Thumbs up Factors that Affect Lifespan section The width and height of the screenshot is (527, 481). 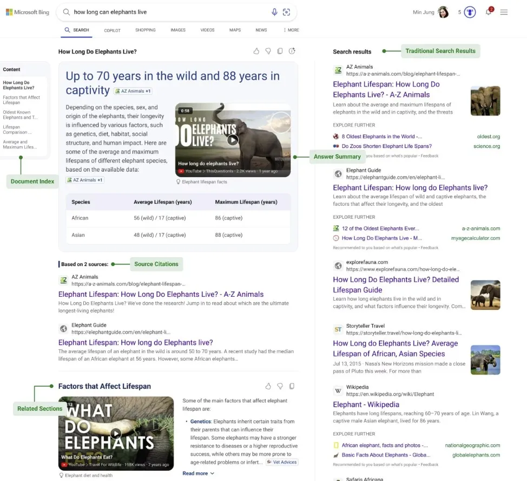pos(268,386)
